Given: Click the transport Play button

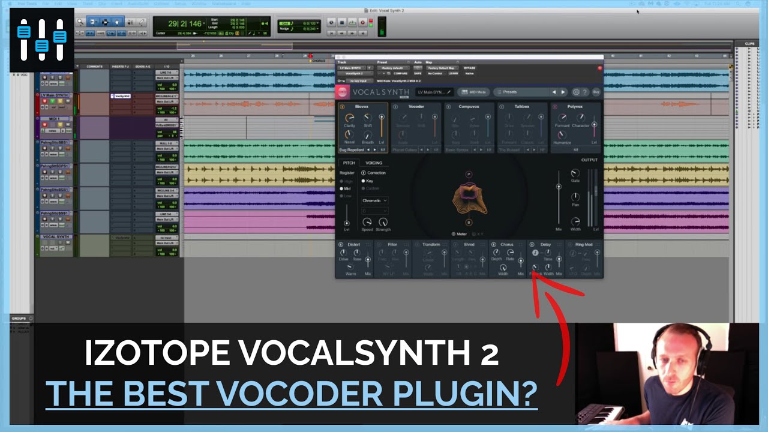Looking at the screenshot, I should (352, 23).
